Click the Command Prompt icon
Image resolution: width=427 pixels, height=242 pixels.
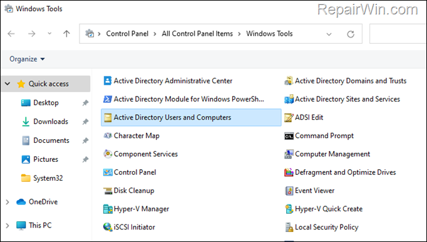289,136
